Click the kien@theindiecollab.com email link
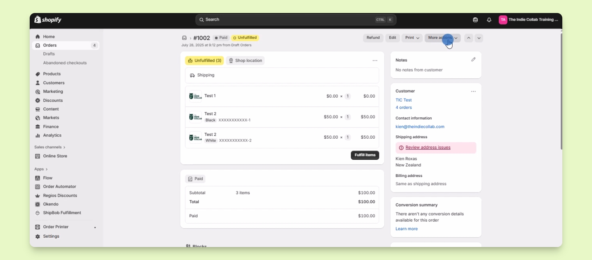Image resolution: width=592 pixels, height=260 pixels. [420, 127]
